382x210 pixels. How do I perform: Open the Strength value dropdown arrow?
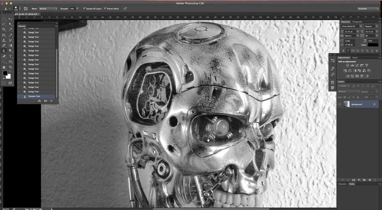click(77, 9)
